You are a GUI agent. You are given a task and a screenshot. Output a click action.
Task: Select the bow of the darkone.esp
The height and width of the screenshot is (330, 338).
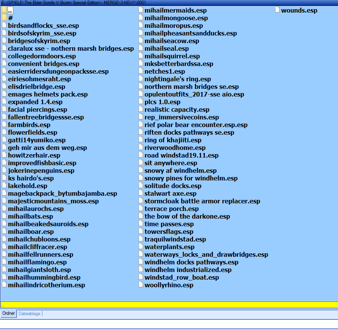(x=187, y=216)
